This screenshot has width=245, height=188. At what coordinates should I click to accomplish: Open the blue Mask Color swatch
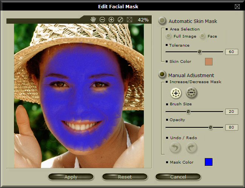(x=209, y=162)
